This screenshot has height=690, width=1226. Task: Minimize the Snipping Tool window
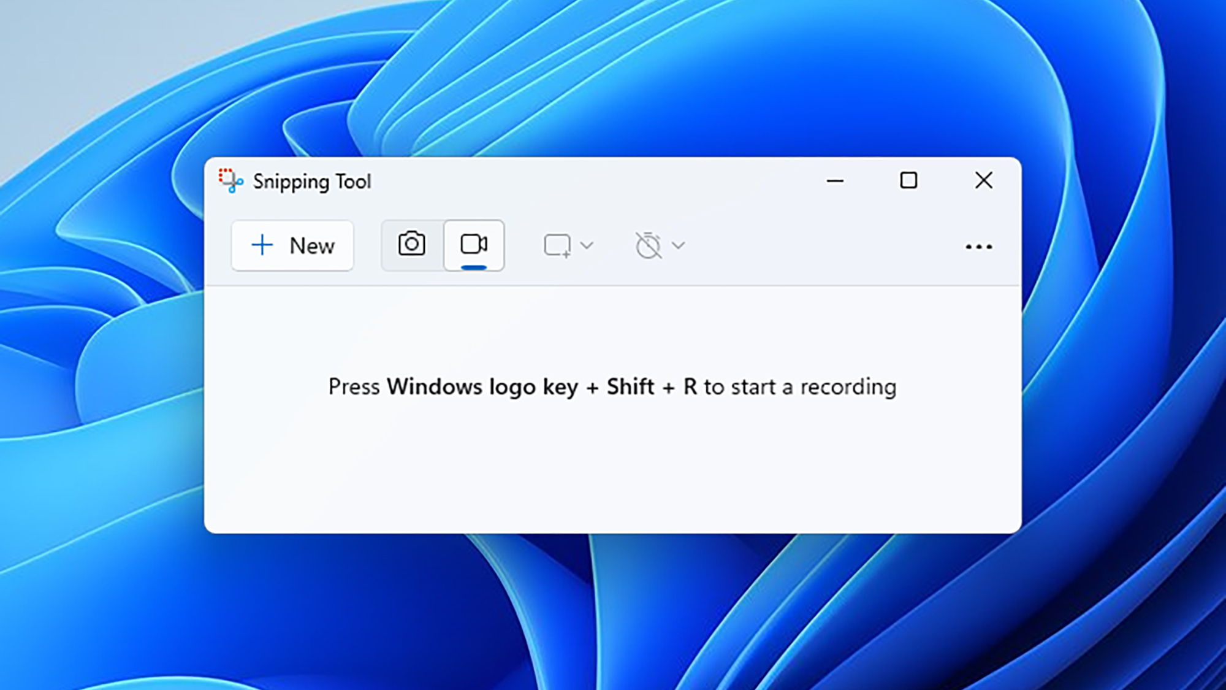coord(835,181)
